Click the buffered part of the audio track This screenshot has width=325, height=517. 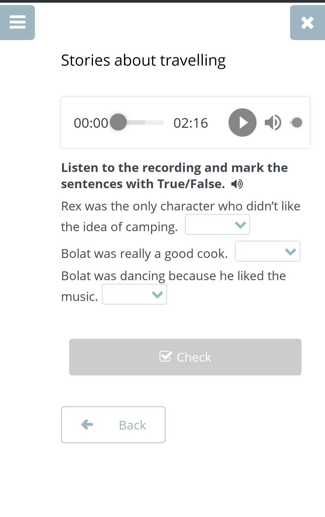137,122
